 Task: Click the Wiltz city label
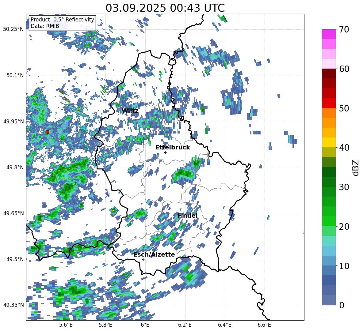tap(130, 111)
